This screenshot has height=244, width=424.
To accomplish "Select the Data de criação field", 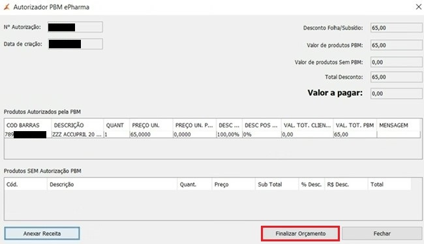I will [75, 44].
